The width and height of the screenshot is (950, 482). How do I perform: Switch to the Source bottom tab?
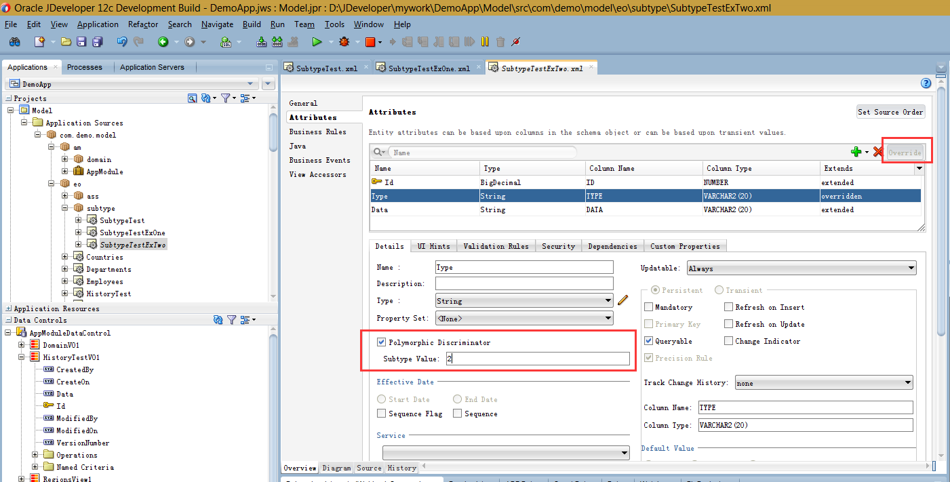pos(369,468)
